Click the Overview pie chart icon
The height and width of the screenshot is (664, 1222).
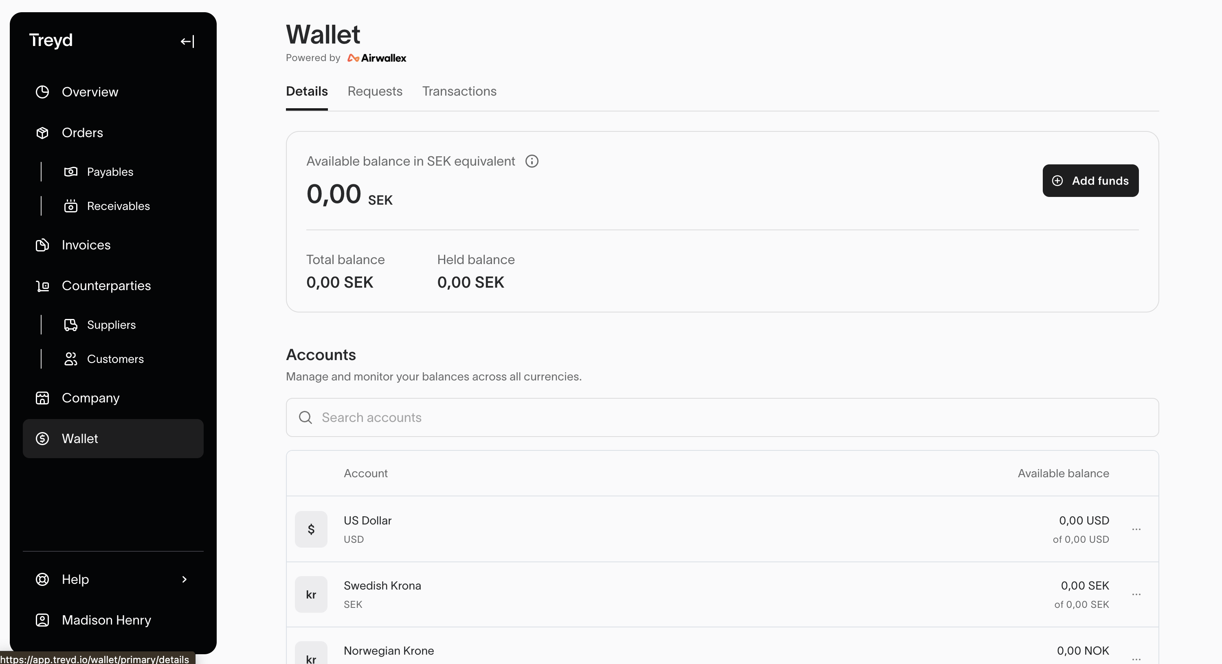[x=42, y=92]
